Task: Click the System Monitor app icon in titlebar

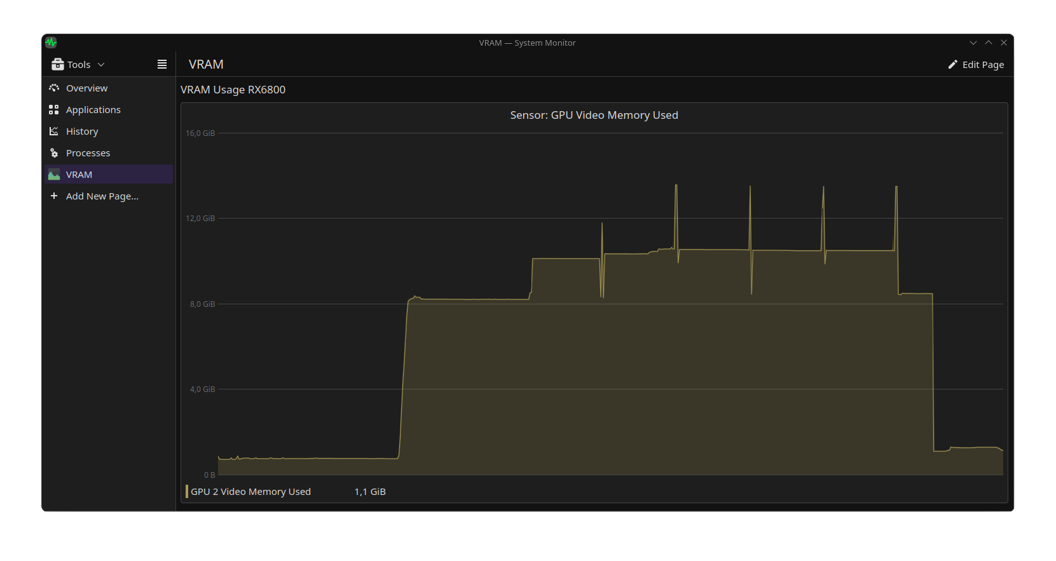Action: coord(51,43)
